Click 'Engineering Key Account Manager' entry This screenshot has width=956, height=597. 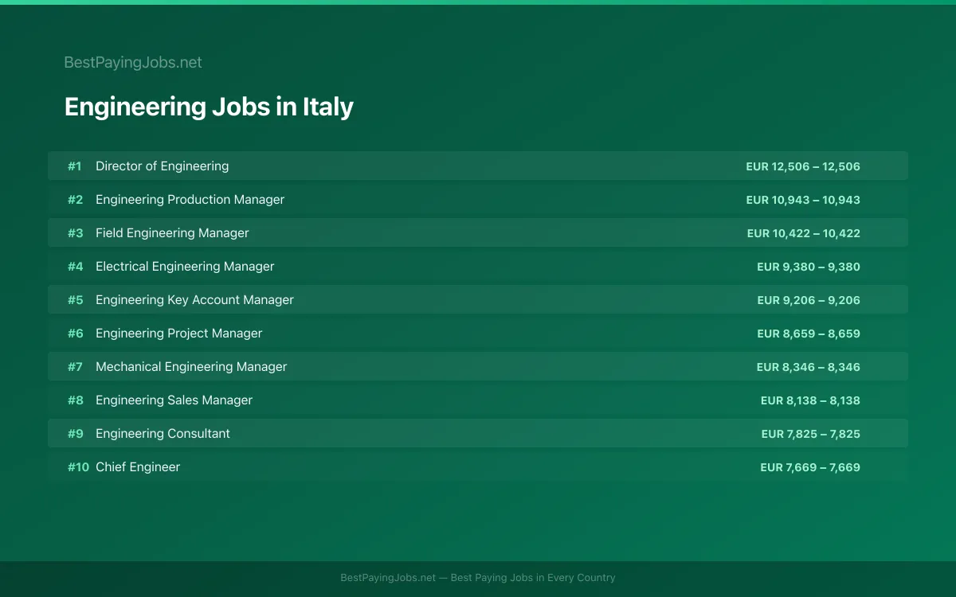tap(194, 300)
